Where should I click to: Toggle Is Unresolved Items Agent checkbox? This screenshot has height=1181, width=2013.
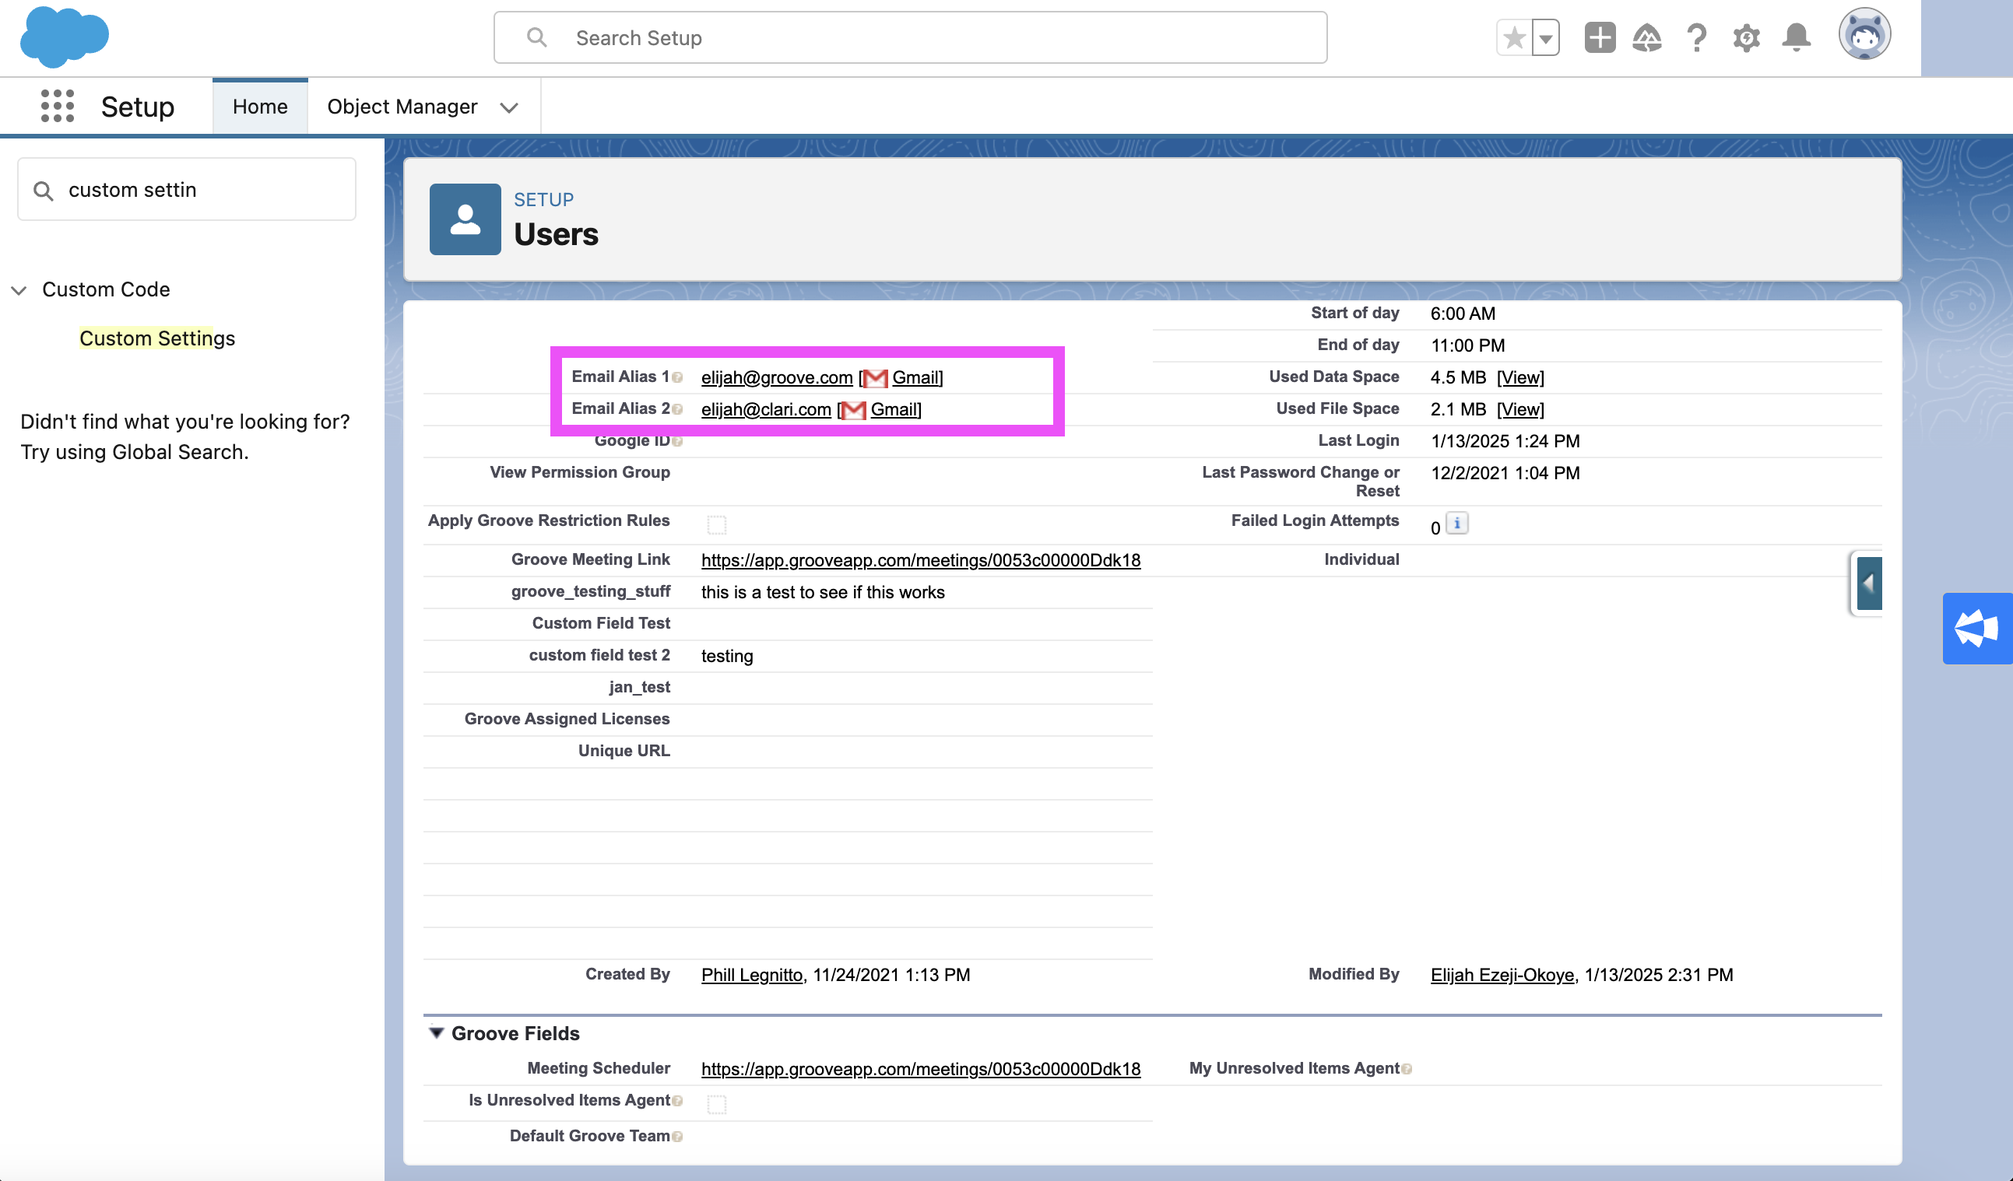tap(716, 1104)
